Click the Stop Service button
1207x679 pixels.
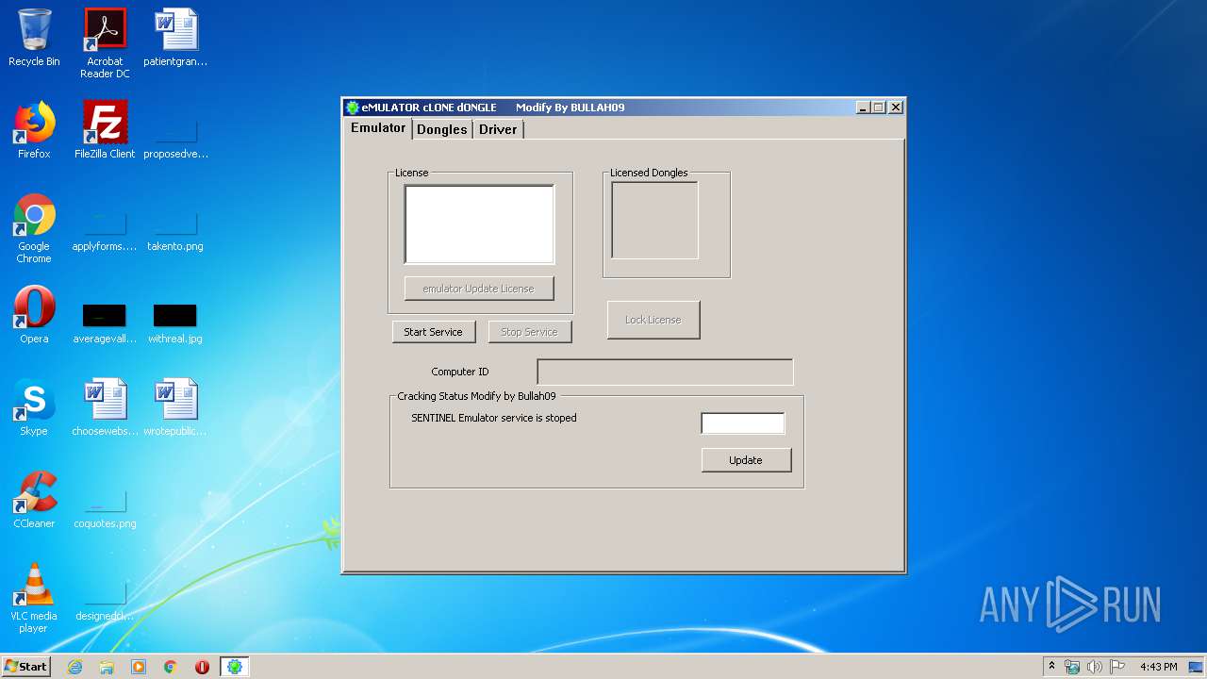click(x=530, y=332)
